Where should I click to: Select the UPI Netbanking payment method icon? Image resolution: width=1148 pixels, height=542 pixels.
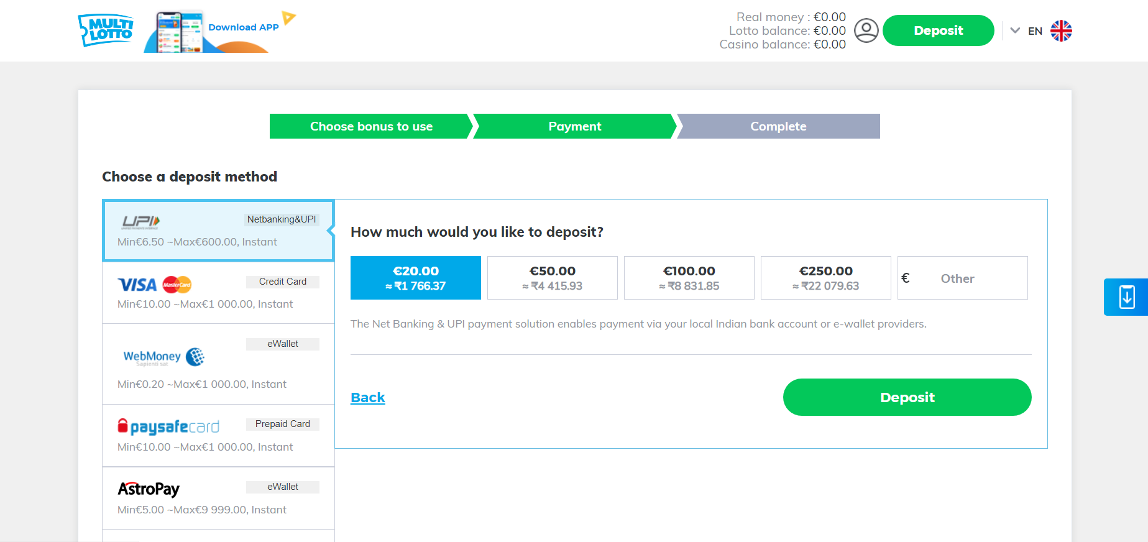(142, 222)
